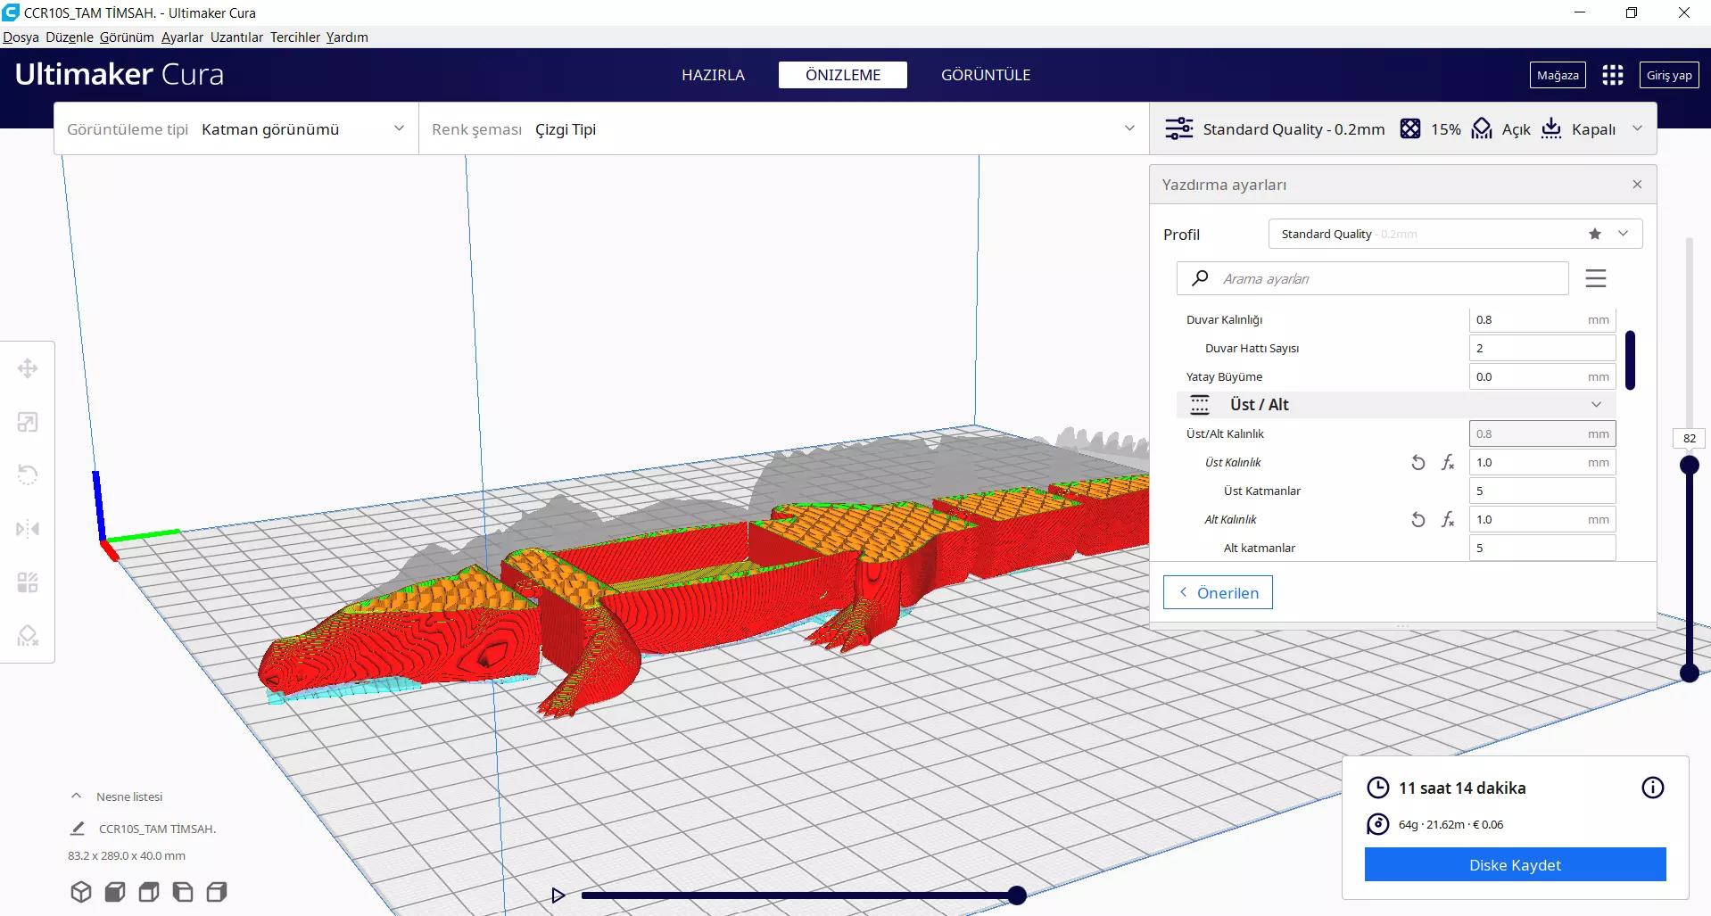Click the layer number 82 box
This screenshot has height=916, width=1711.
tap(1690, 438)
